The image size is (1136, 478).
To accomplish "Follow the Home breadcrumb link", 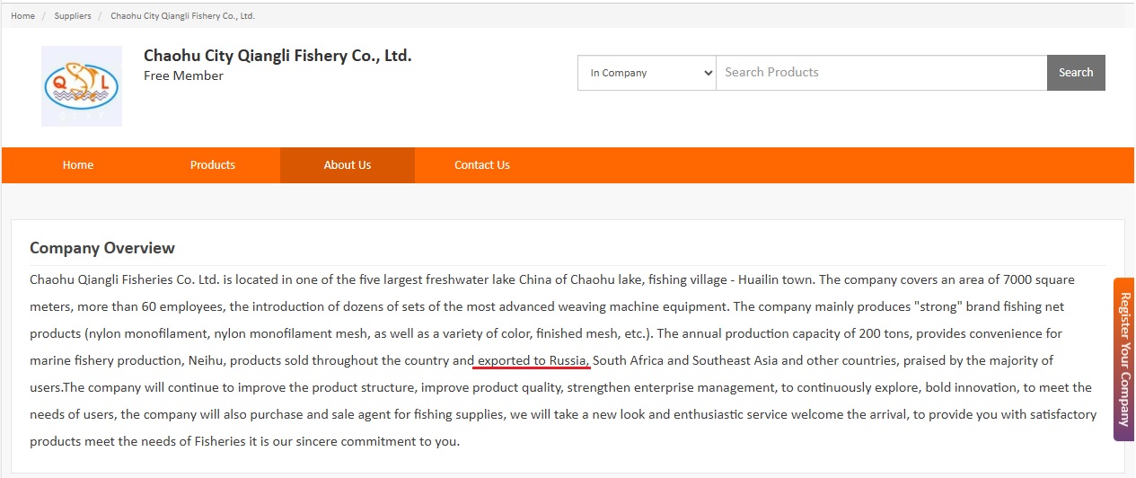I will (x=22, y=16).
